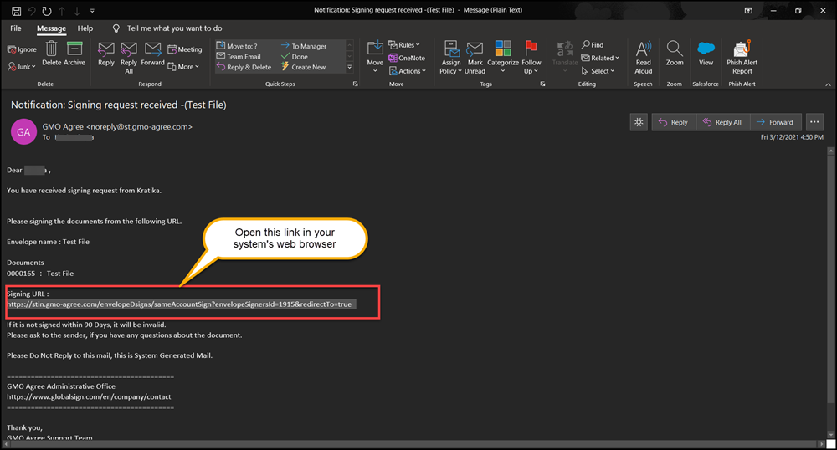Click the horizontal scrollbar at the bottom
The width and height of the screenshot is (837, 450).
pos(413,443)
